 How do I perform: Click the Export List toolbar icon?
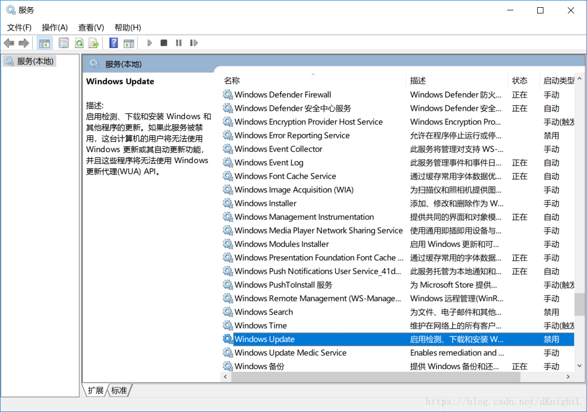94,43
